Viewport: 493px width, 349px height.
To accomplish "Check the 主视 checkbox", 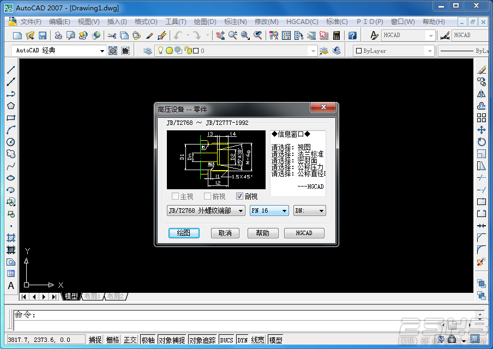I will click(175, 196).
